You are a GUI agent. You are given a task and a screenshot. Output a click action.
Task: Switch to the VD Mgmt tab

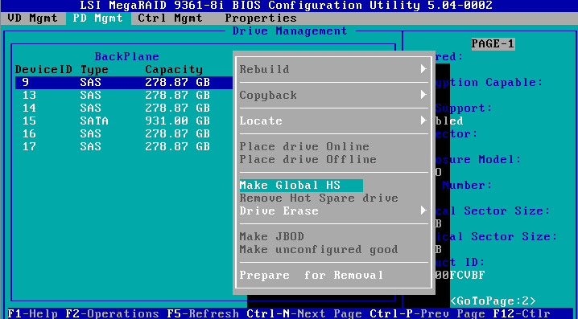point(32,18)
